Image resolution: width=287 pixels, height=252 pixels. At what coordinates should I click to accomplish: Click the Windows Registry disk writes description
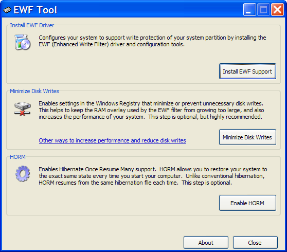151,110
